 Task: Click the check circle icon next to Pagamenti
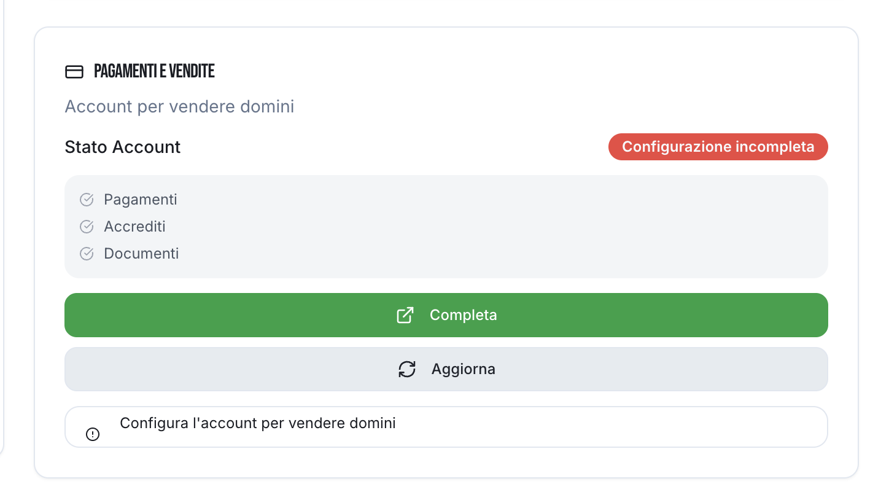87,200
